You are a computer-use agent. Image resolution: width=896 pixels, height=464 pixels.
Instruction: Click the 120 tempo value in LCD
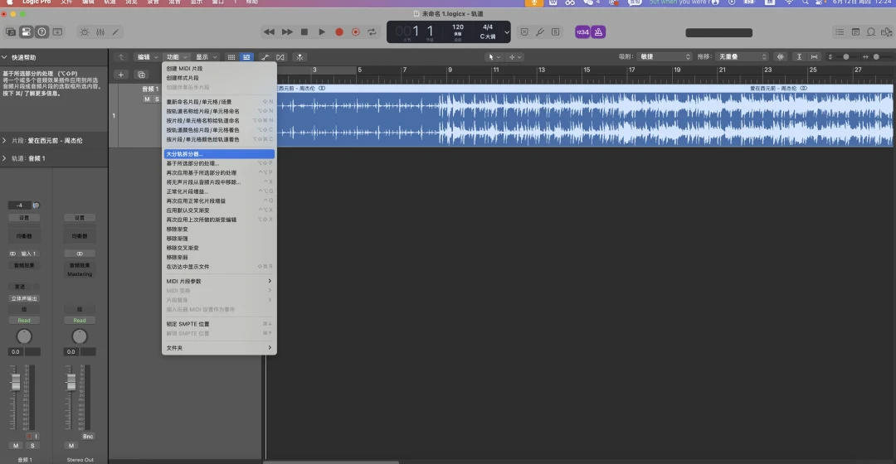[x=458, y=27]
